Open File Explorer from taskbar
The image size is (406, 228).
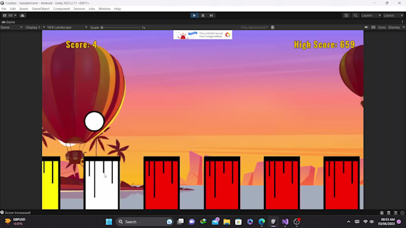(227, 222)
